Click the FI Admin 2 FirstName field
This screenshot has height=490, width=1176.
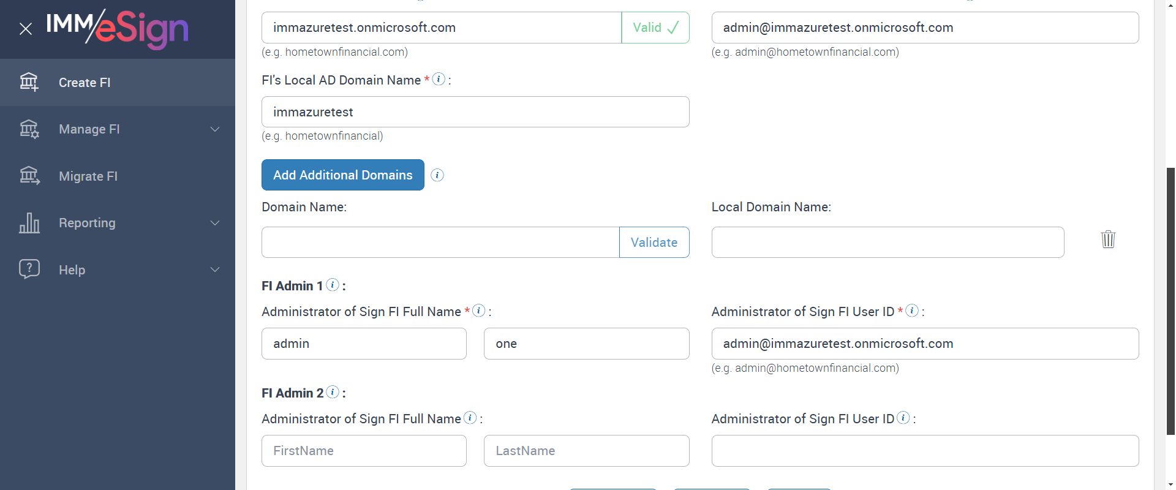364,451
